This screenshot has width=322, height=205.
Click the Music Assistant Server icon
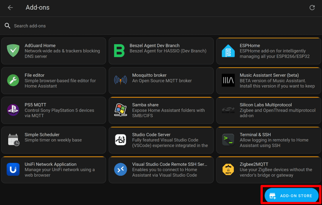228,80
